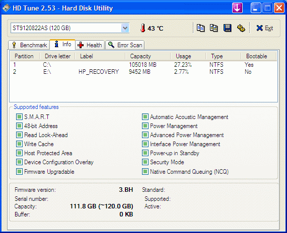Toggle the Automatic Acoustic Management checkbox
Screen dimensions: 287x233
point(145,117)
